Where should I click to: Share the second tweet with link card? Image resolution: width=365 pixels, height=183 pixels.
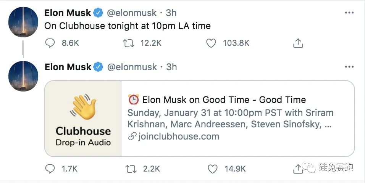298,168
